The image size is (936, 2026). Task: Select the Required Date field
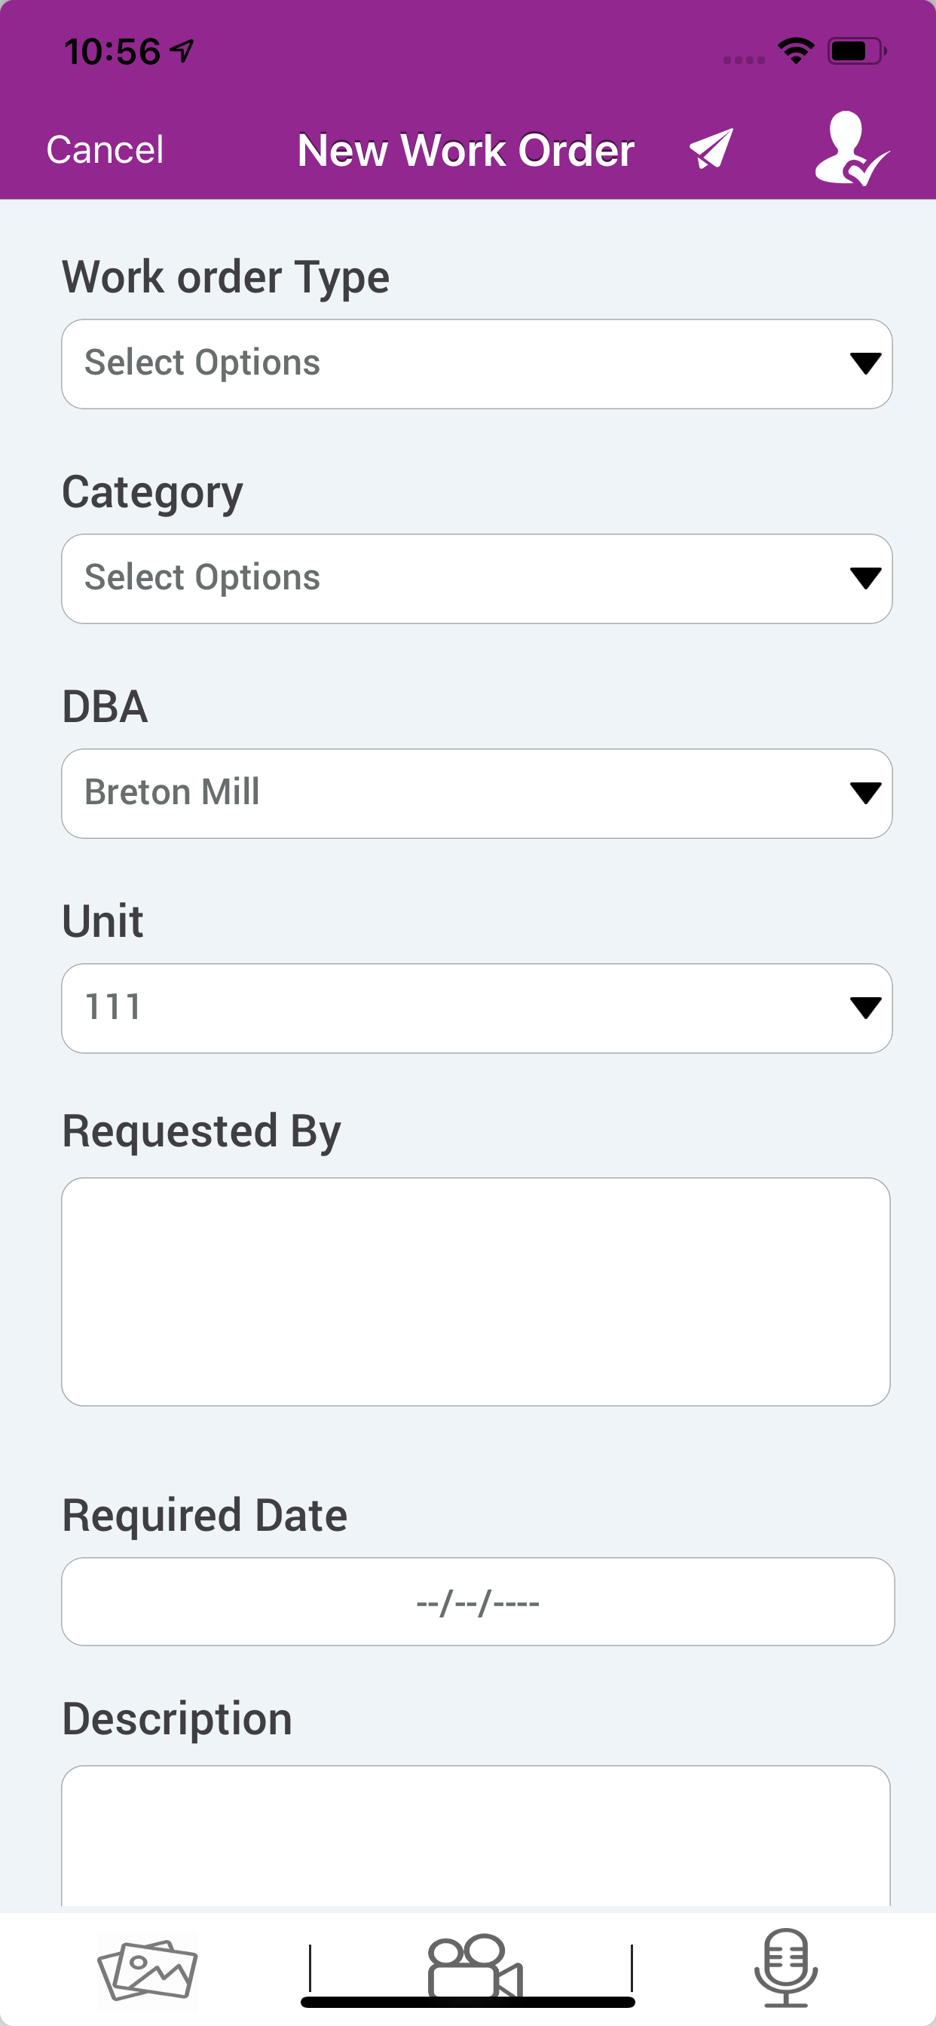pos(478,1600)
